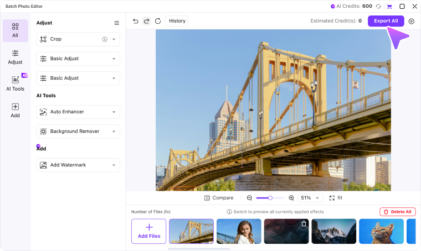Undo the last edit
Image resolution: width=421 pixels, height=251 pixels.
(x=136, y=21)
